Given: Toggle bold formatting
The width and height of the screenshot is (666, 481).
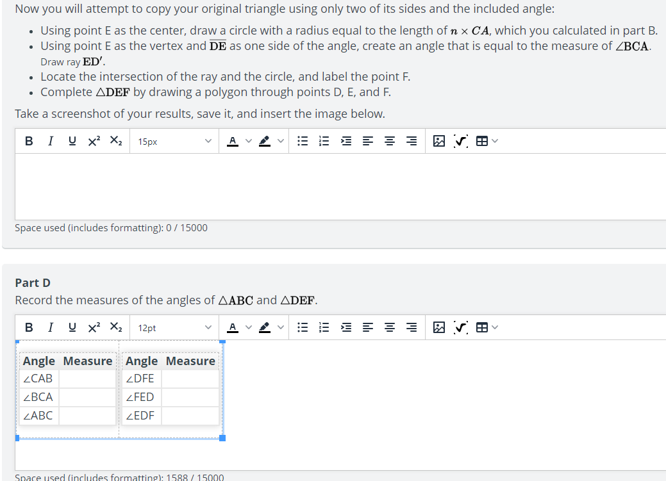Looking at the screenshot, I should click(28, 141).
